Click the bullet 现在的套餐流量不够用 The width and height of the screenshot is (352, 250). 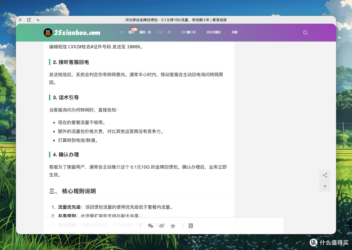tap(82, 122)
